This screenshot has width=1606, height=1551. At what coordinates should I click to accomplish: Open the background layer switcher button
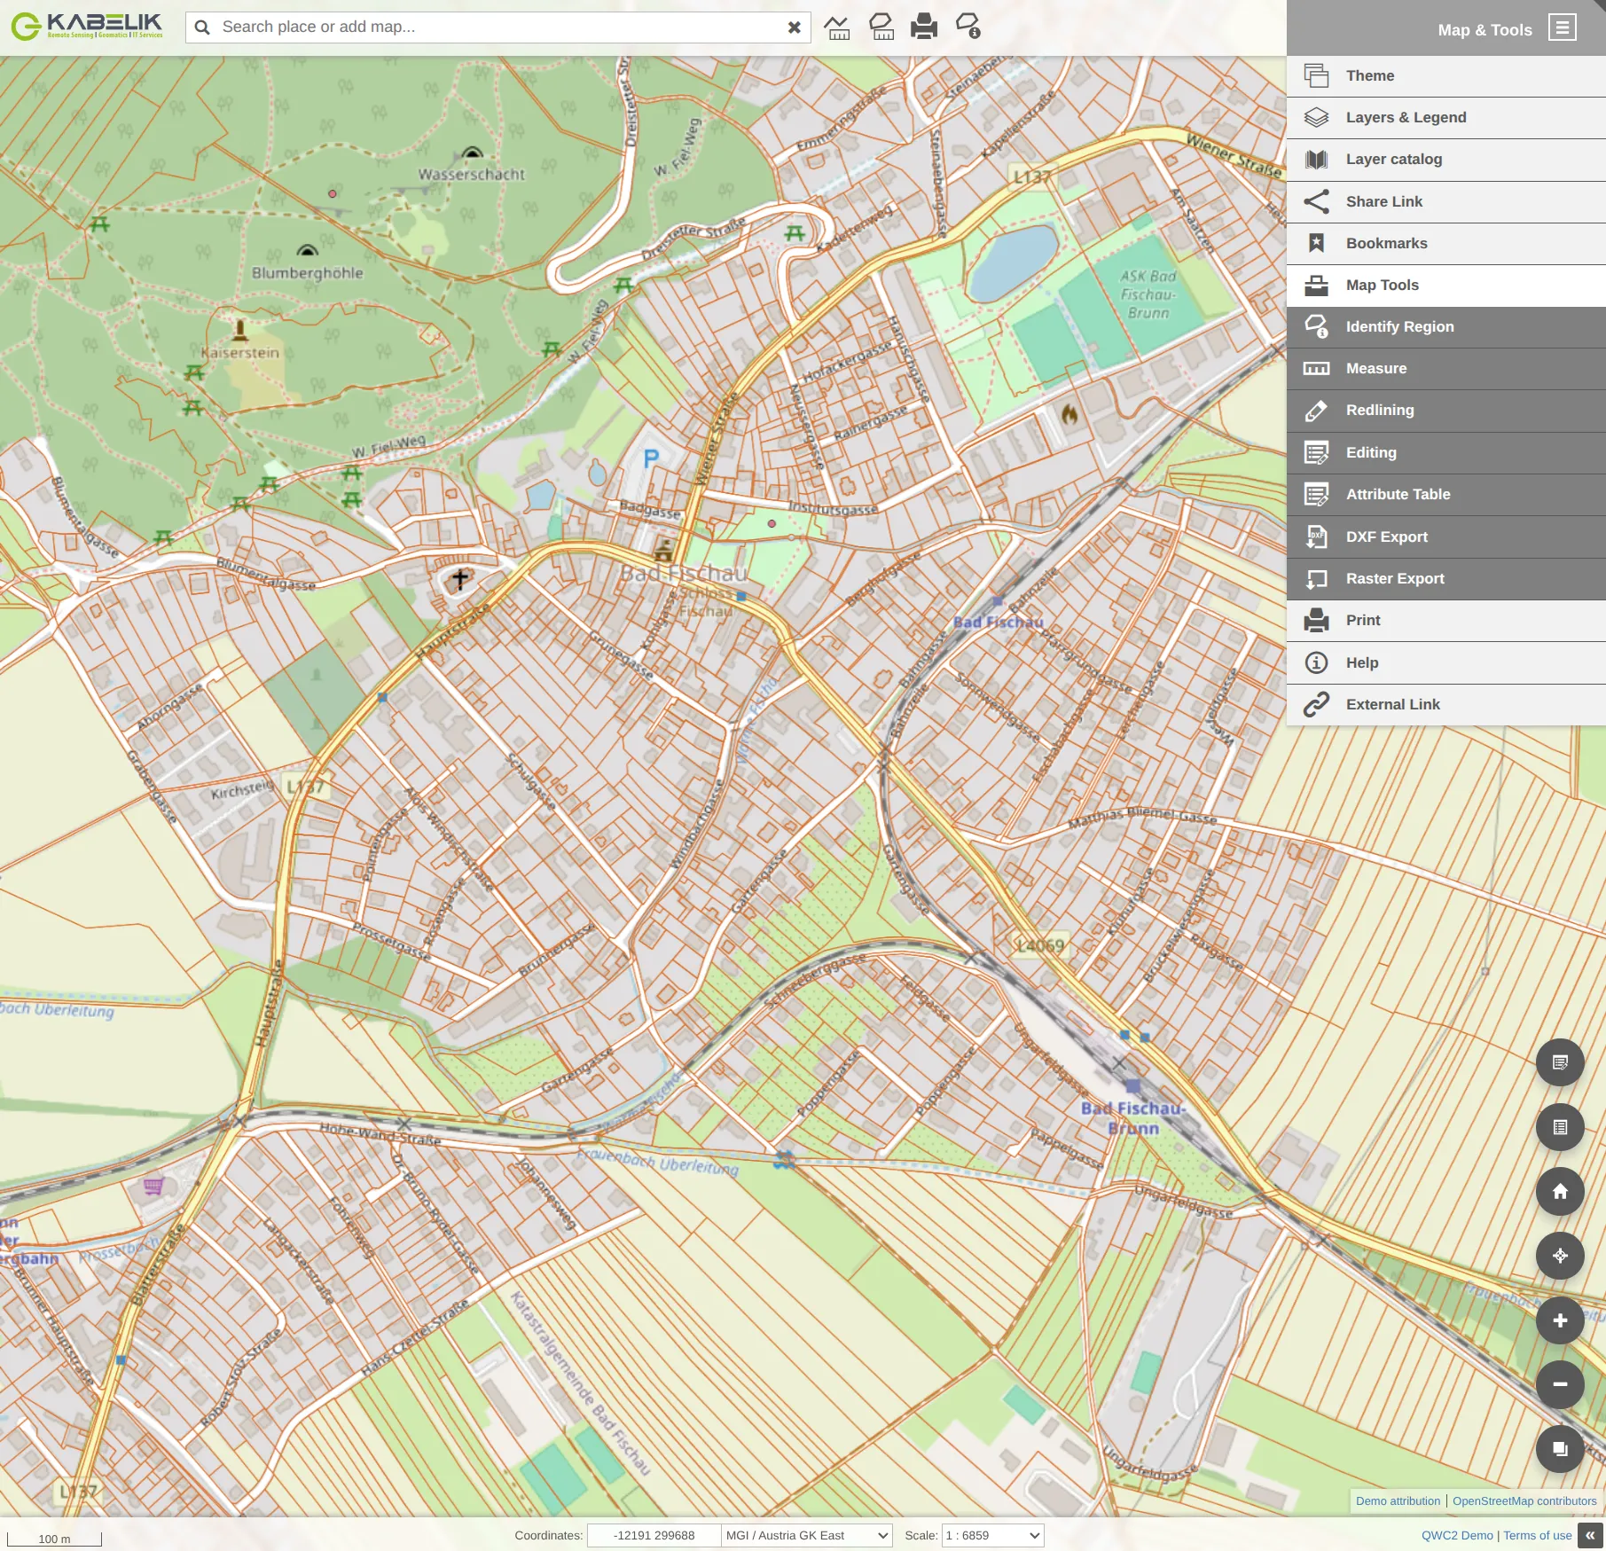[x=1561, y=1449]
